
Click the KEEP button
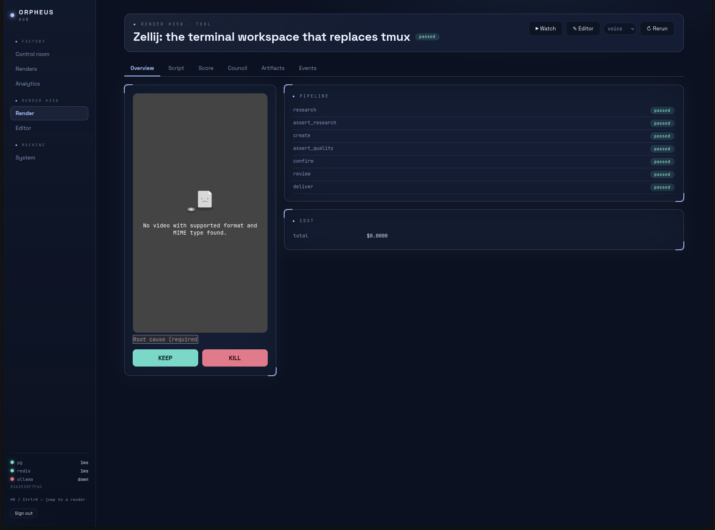165,358
